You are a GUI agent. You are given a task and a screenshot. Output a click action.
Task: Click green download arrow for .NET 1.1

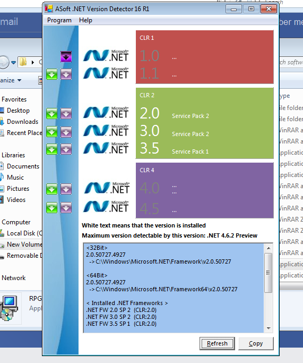(52, 74)
